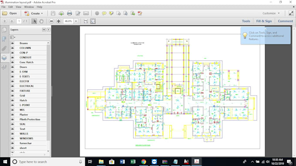Click the Open folder icon

(5, 13)
